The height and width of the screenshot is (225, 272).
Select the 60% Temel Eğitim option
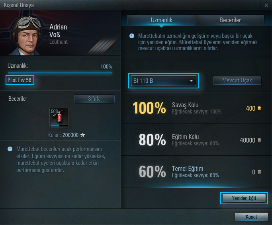(x=196, y=172)
